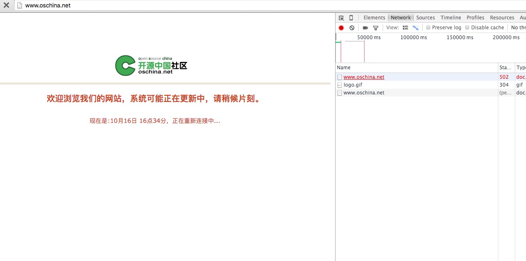Click the page icon in the address bar
The width and height of the screenshot is (526, 261).
[19, 5]
